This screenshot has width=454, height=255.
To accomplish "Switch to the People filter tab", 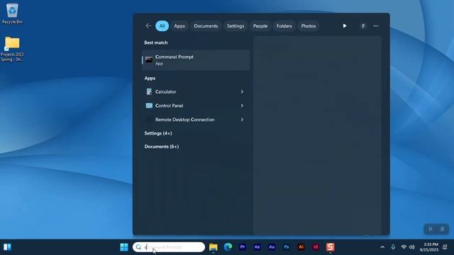I will pyautogui.click(x=260, y=26).
